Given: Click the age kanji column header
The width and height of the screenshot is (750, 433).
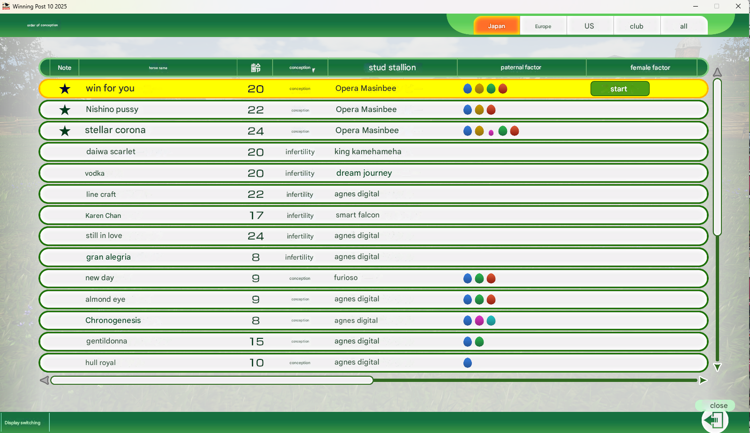Looking at the screenshot, I should click(x=255, y=67).
